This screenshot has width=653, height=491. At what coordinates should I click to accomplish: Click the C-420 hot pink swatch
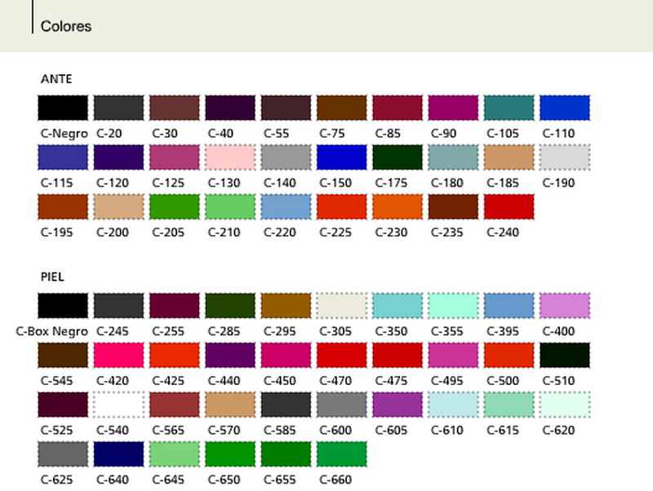tap(118, 356)
